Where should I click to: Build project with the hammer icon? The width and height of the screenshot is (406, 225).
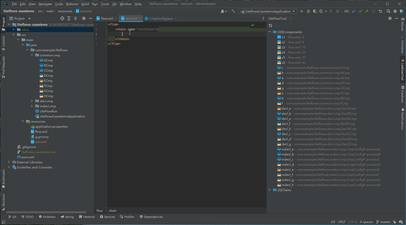pyautogui.click(x=233, y=11)
